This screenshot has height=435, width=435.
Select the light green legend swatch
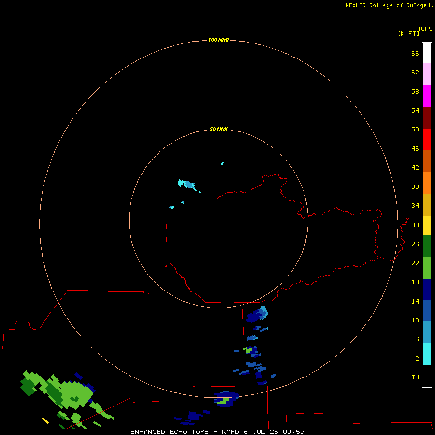(427, 268)
